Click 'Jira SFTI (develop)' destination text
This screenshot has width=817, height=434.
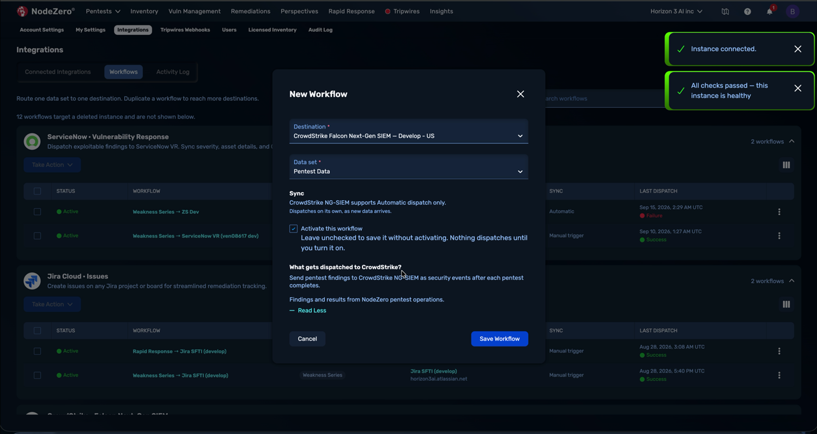[x=433, y=371]
